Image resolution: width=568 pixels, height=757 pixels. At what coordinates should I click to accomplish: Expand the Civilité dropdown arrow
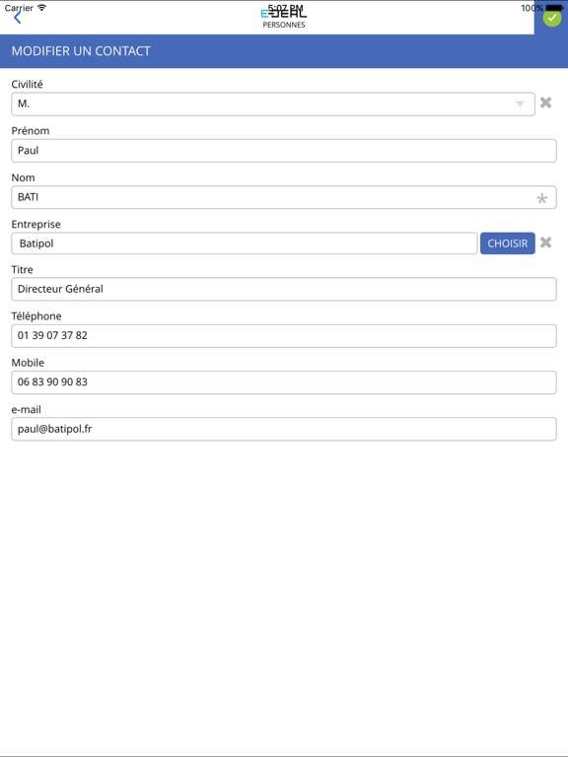(521, 104)
